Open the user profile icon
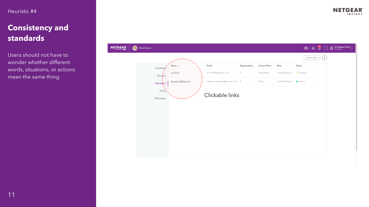The image size is (369, 207). [x=331, y=48]
